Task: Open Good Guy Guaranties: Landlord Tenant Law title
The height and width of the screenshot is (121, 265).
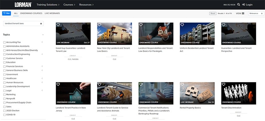Action: point(70,50)
